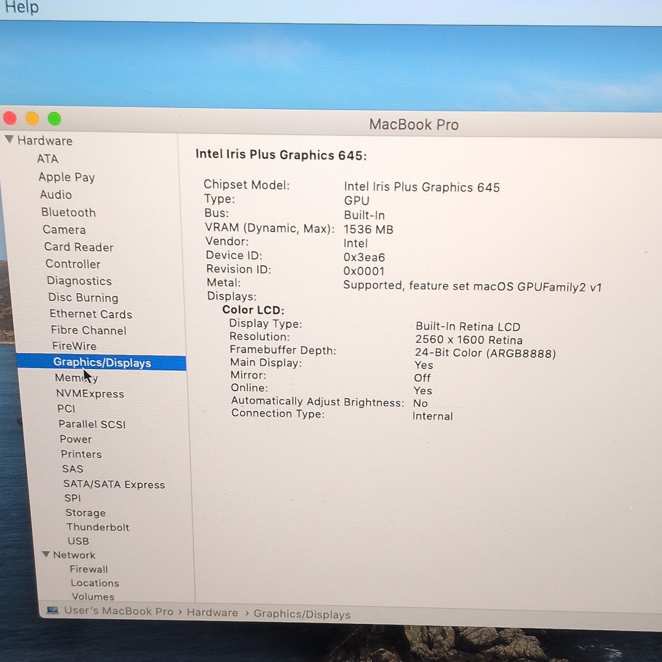The height and width of the screenshot is (662, 662).
Task: Collapse the Network section triangle
Action: point(46,554)
